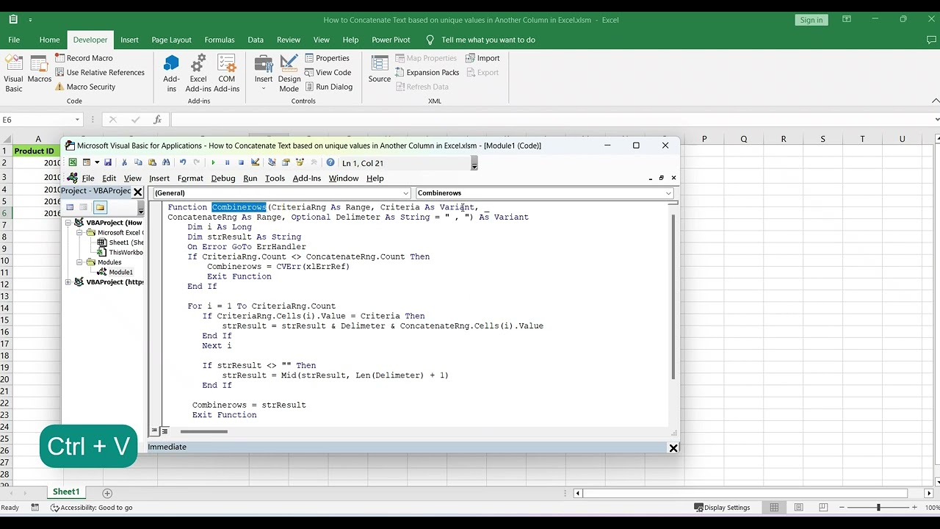Click the Reset stop icon
Screen dimensions: 940x529
pyautogui.click(x=241, y=163)
